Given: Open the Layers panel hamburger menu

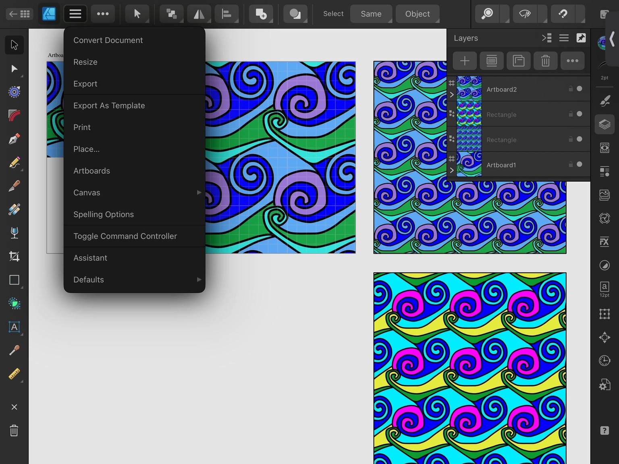Looking at the screenshot, I should [x=564, y=38].
